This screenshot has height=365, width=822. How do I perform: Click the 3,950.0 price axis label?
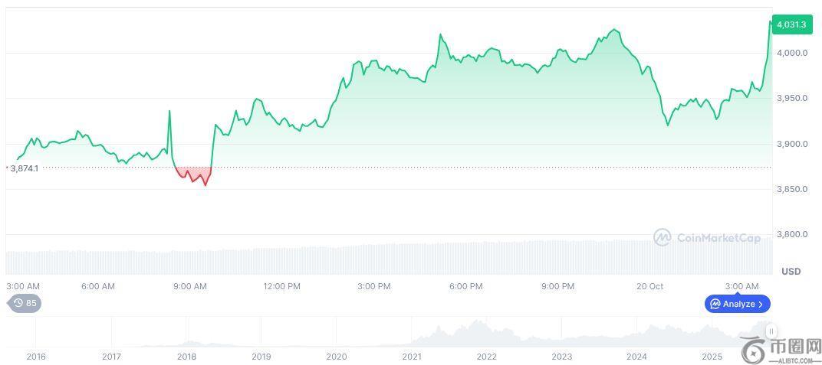tap(792, 98)
